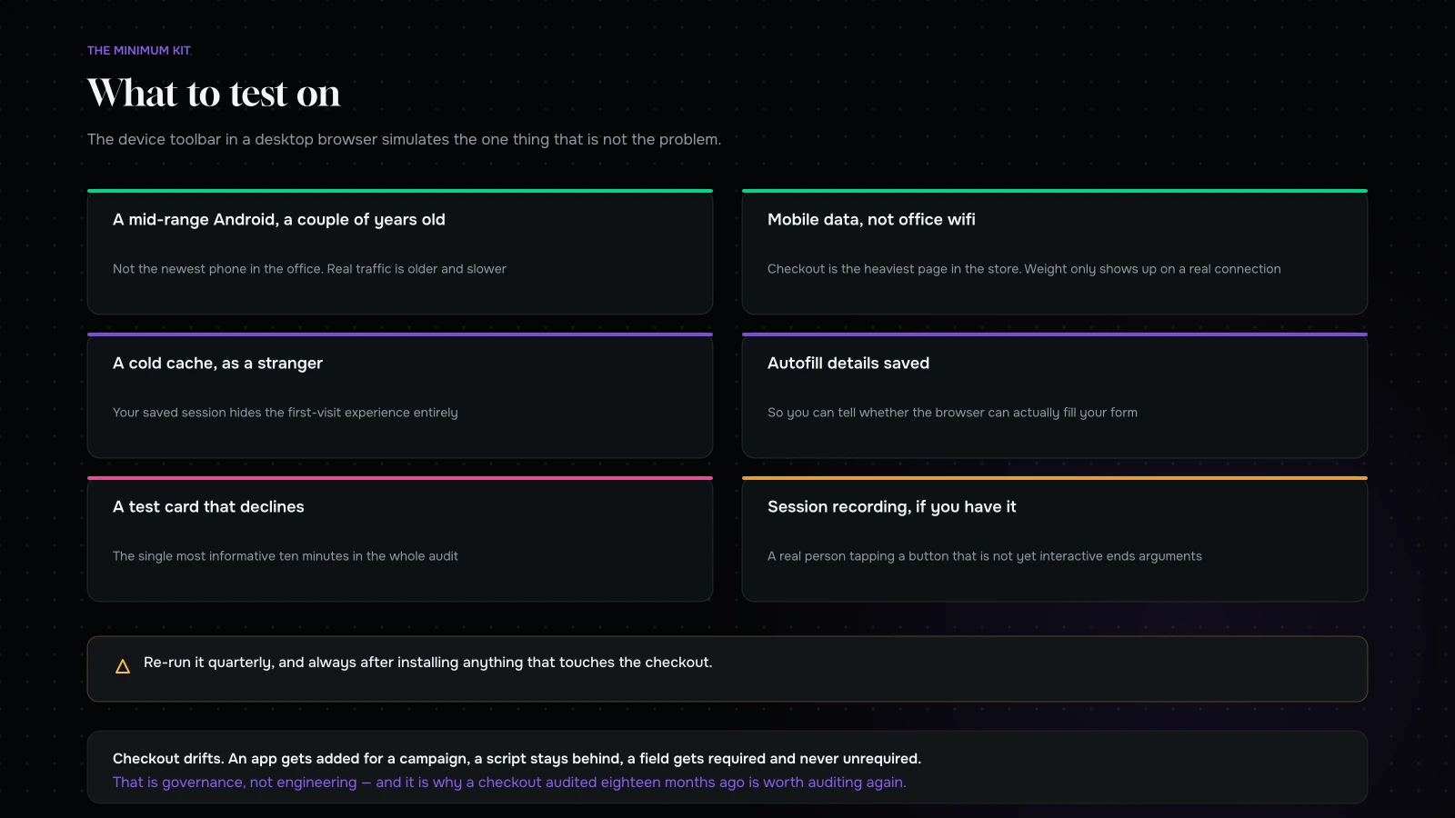
Task: Click the first-visit experience description text
Action: (286, 413)
